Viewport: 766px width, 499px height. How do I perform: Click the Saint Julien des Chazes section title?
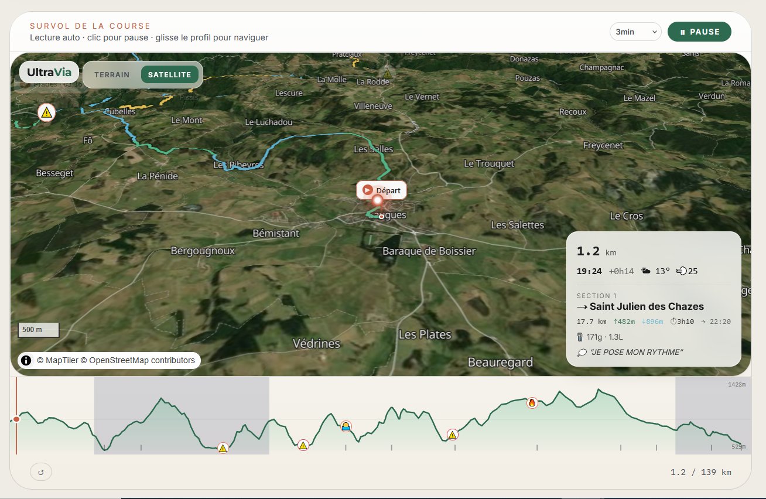click(647, 306)
